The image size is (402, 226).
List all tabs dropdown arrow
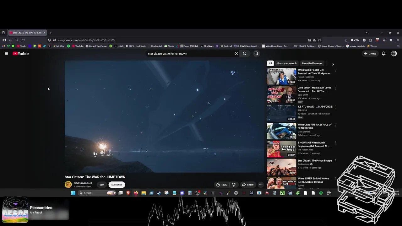click(367, 33)
